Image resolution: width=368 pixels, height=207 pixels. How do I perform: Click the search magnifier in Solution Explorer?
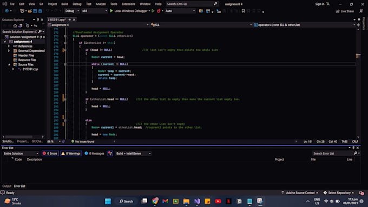coord(40,31)
